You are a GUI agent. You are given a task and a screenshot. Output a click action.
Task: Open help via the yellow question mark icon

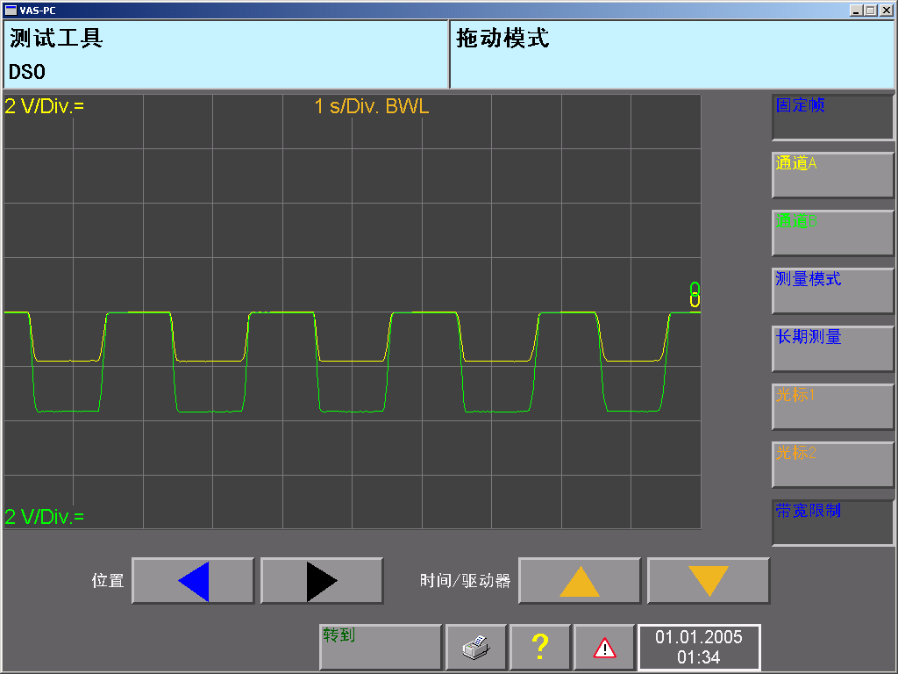tap(540, 647)
